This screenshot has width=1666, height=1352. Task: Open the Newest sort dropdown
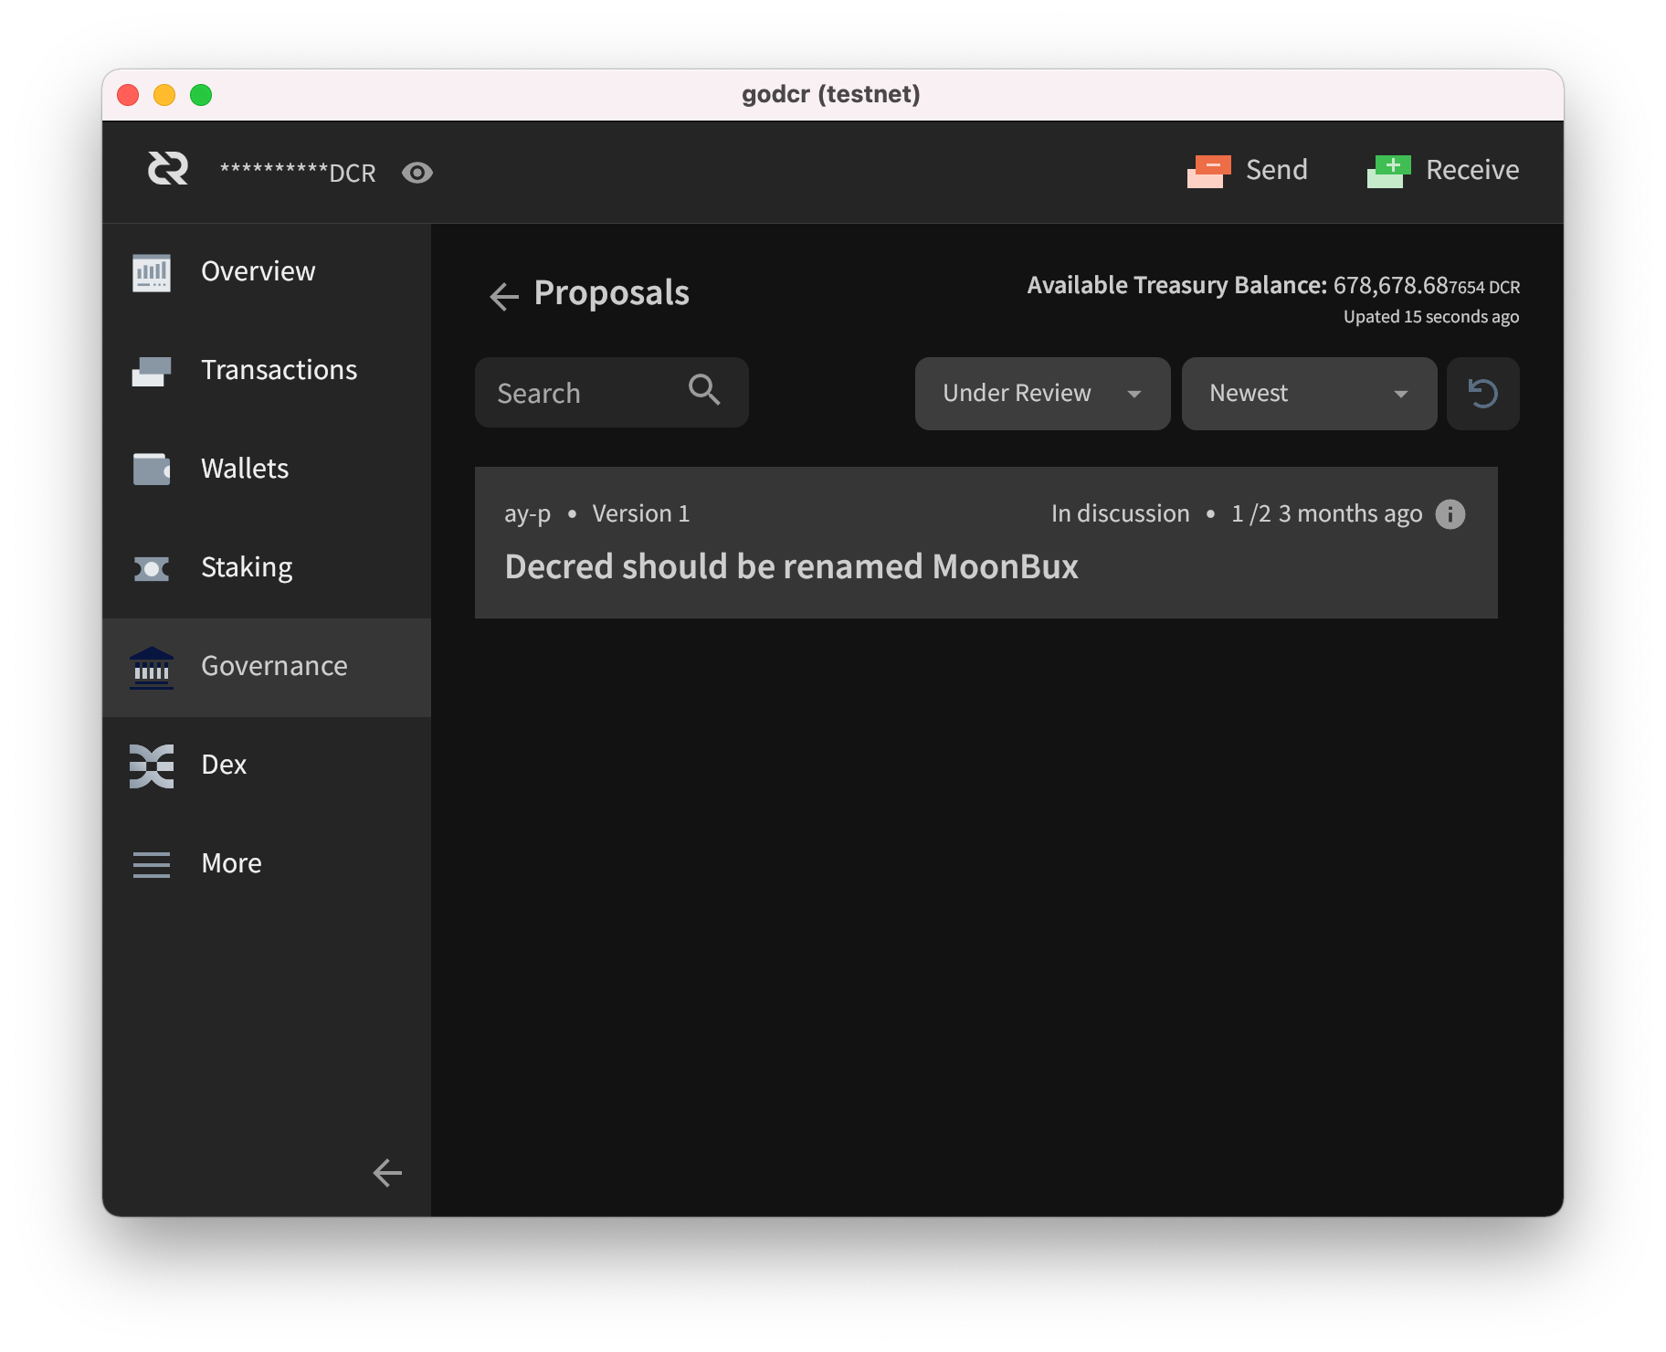point(1310,394)
